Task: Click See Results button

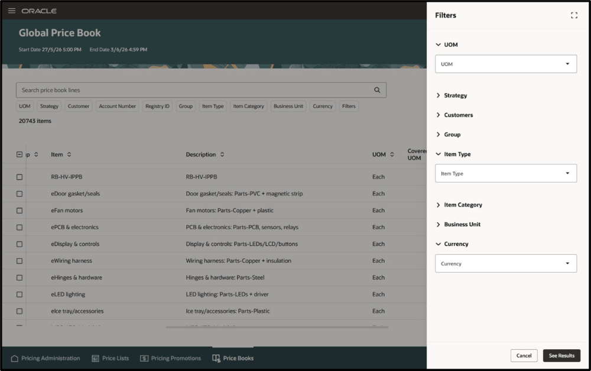Action: (561, 356)
